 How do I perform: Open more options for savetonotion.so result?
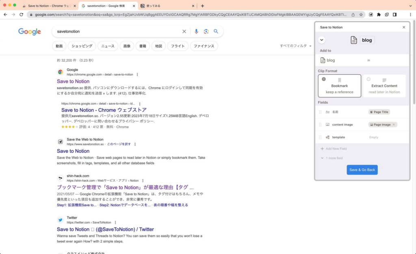pyautogui.click(x=135, y=144)
